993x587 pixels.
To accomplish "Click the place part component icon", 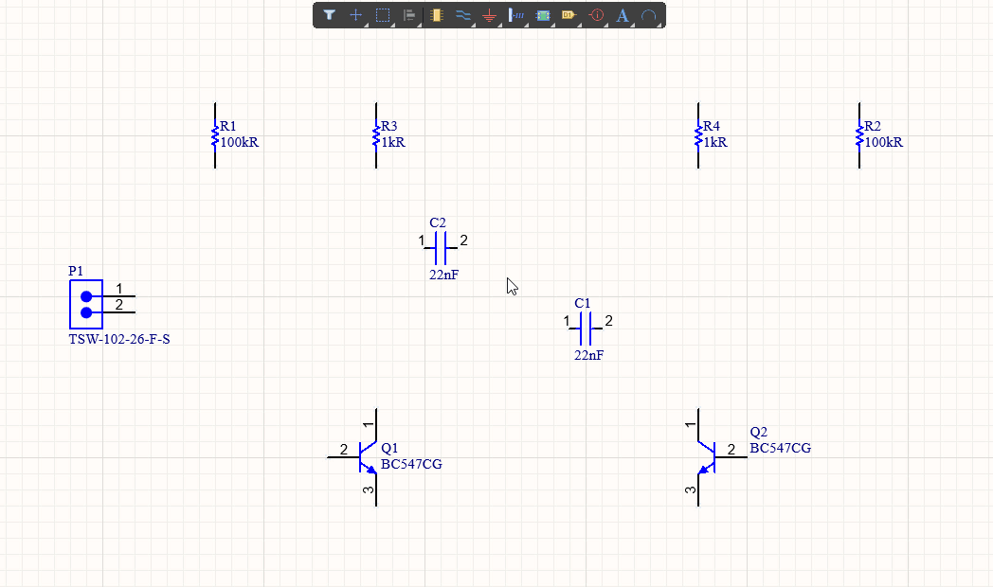I will 436,15.
